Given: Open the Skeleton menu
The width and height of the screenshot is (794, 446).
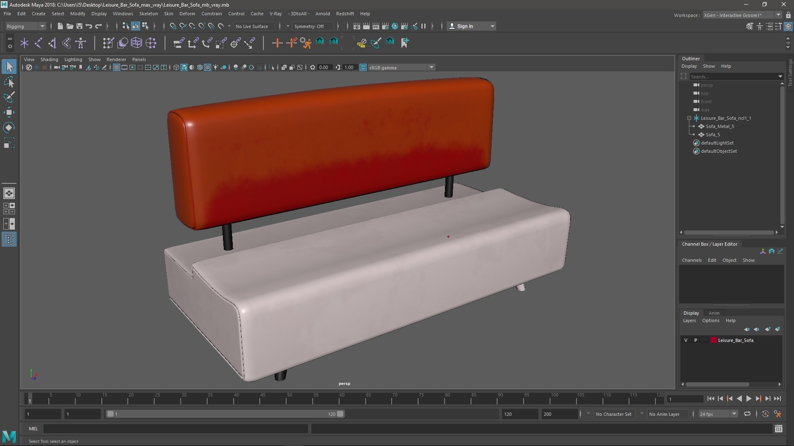Looking at the screenshot, I should [148, 14].
